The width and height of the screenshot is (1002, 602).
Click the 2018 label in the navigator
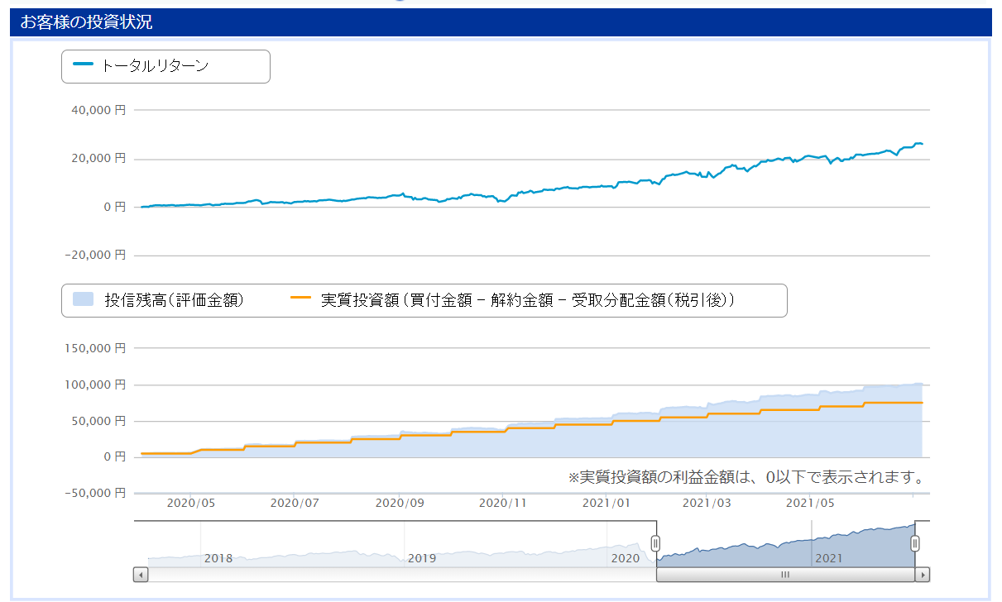(218, 558)
